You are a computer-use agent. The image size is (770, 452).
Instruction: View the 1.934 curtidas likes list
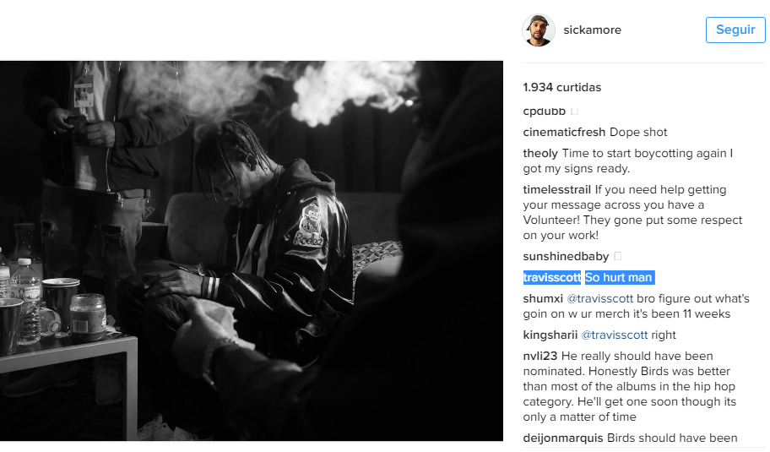point(561,88)
